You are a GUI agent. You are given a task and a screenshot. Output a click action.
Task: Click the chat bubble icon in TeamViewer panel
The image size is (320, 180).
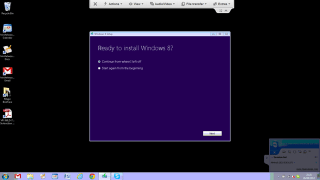(x=299, y=151)
